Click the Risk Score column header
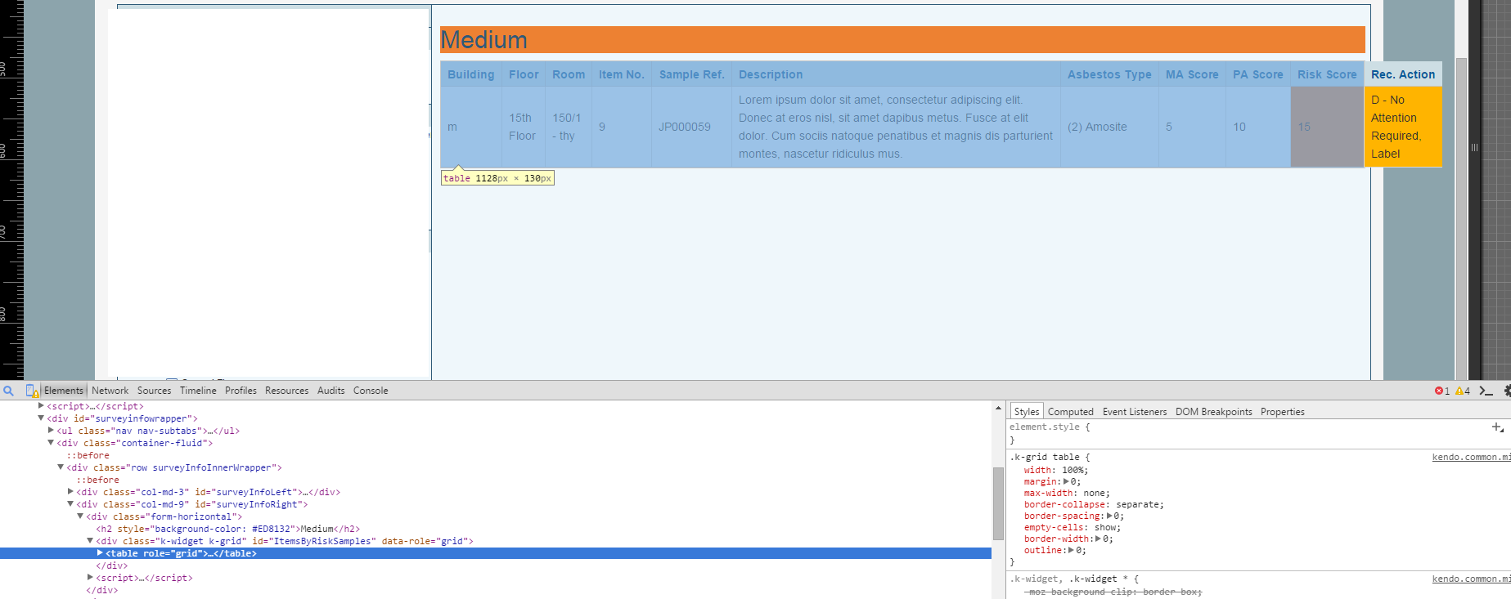The width and height of the screenshot is (1511, 599). click(1327, 74)
